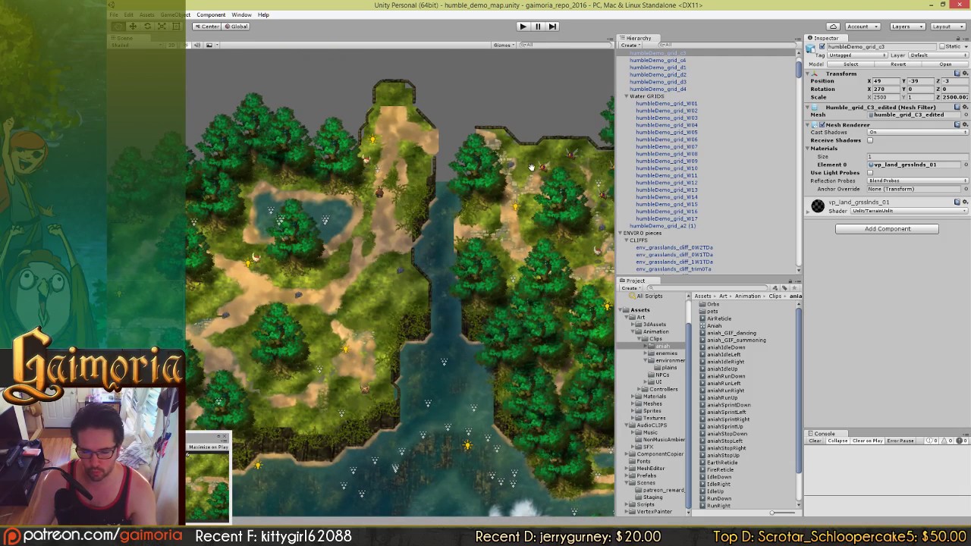The image size is (971, 546).
Task: Click the vp_land_grsslnds_01 material preview sphere
Action: (x=818, y=206)
